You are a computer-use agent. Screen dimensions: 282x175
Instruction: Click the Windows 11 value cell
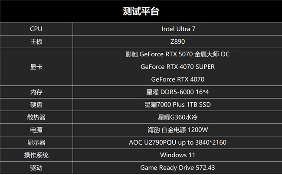pos(177,155)
